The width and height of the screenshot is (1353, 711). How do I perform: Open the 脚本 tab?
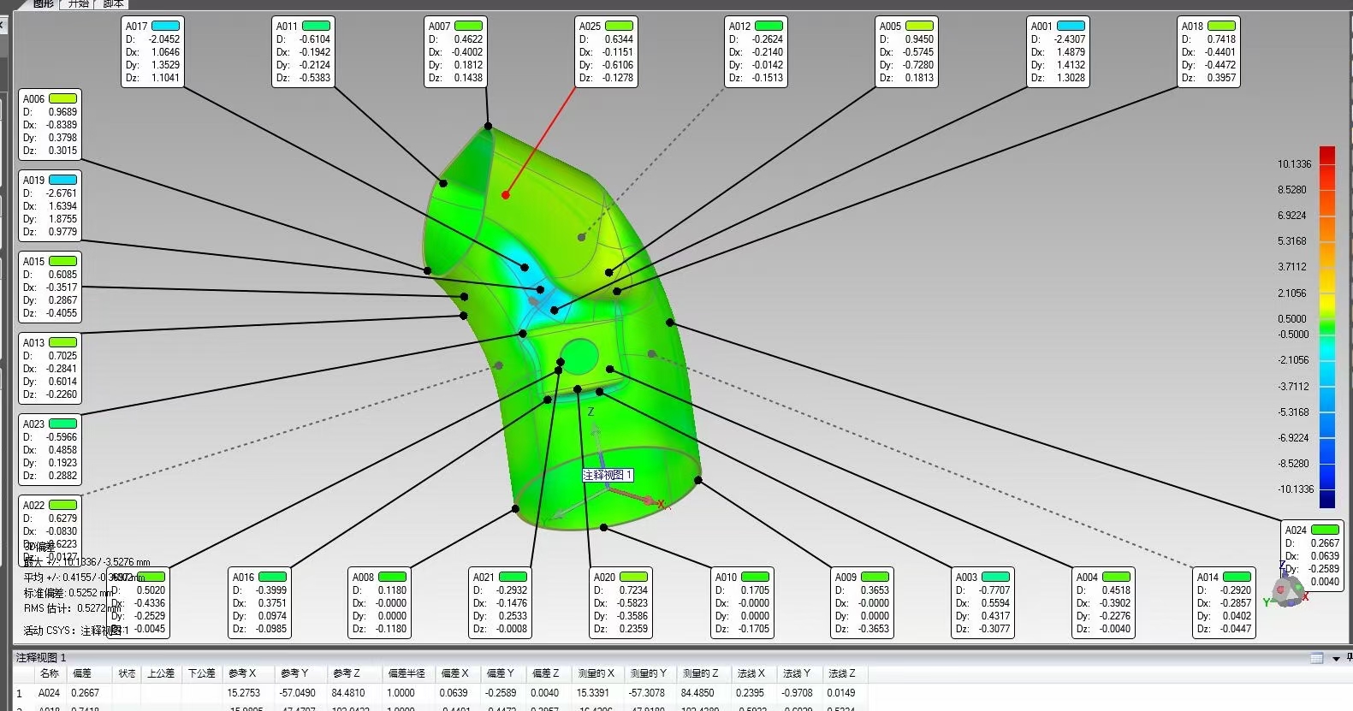113,3
